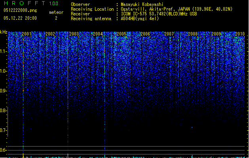Click the 1.1 kHz axis tick label

pos(3,51)
